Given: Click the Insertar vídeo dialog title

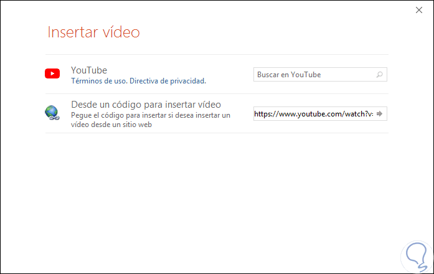Looking at the screenshot, I should [93, 32].
